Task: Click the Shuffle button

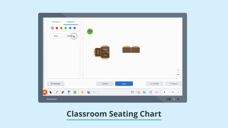Action: click(x=155, y=84)
